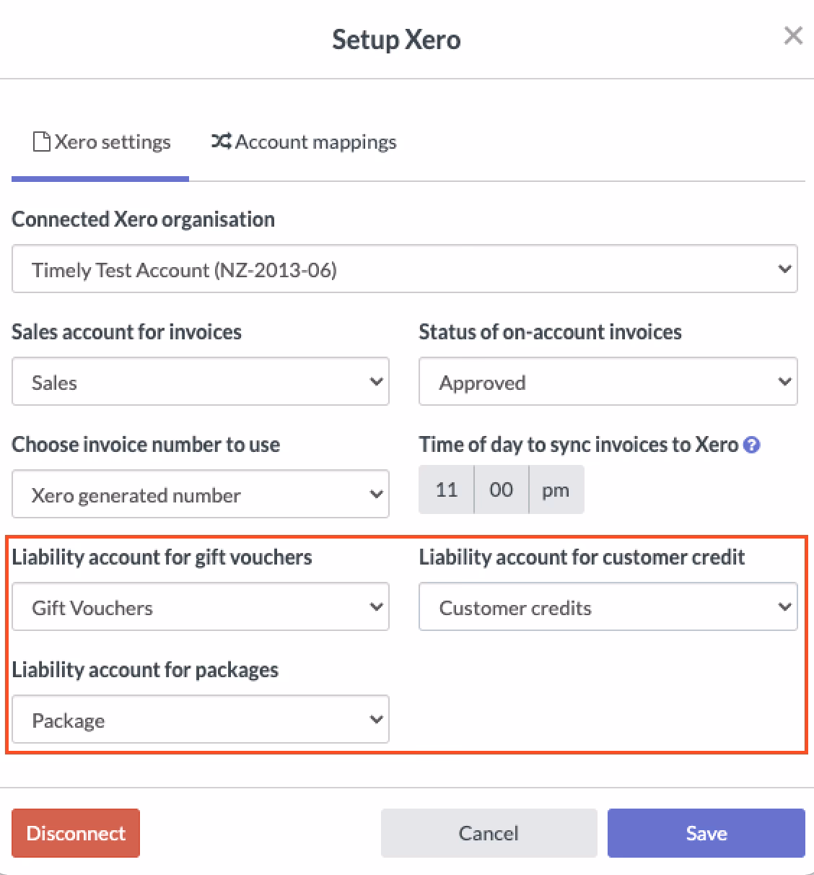Disconnect the Timely Test Account from Xero
The width and height of the screenshot is (814, 875).
(x=75, y=832)
